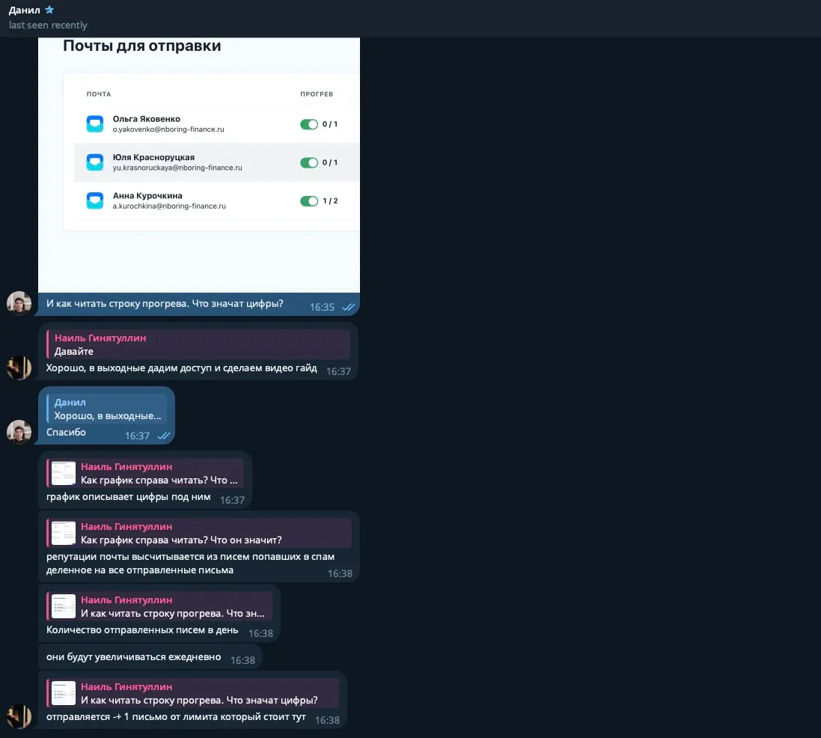Open avatar beside the last 16:38 message
This screenshot has width=821, height=738.
pyautogui.click(x=19, y=717)
